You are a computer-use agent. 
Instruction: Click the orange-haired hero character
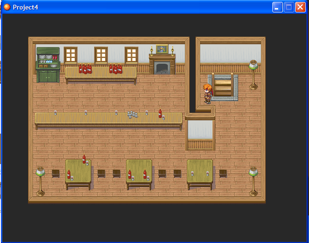(x=208, y=94)
